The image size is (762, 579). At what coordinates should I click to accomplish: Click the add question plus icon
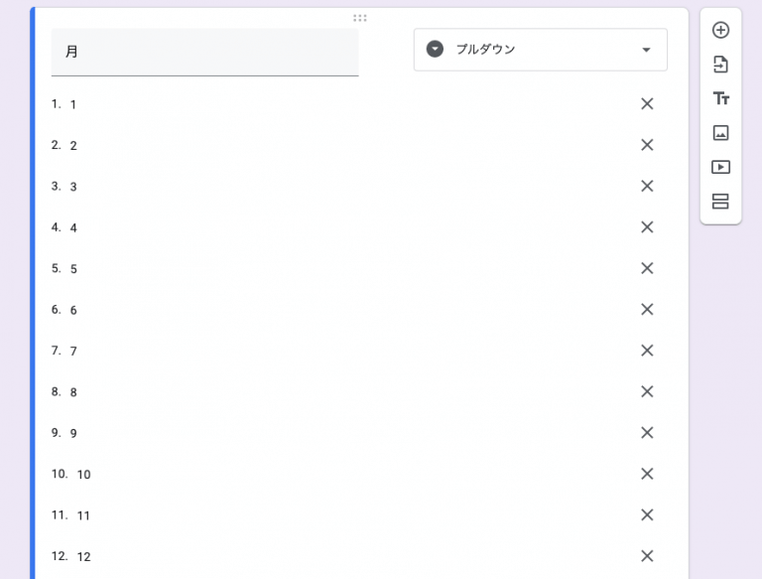click(x=720, y=30)
